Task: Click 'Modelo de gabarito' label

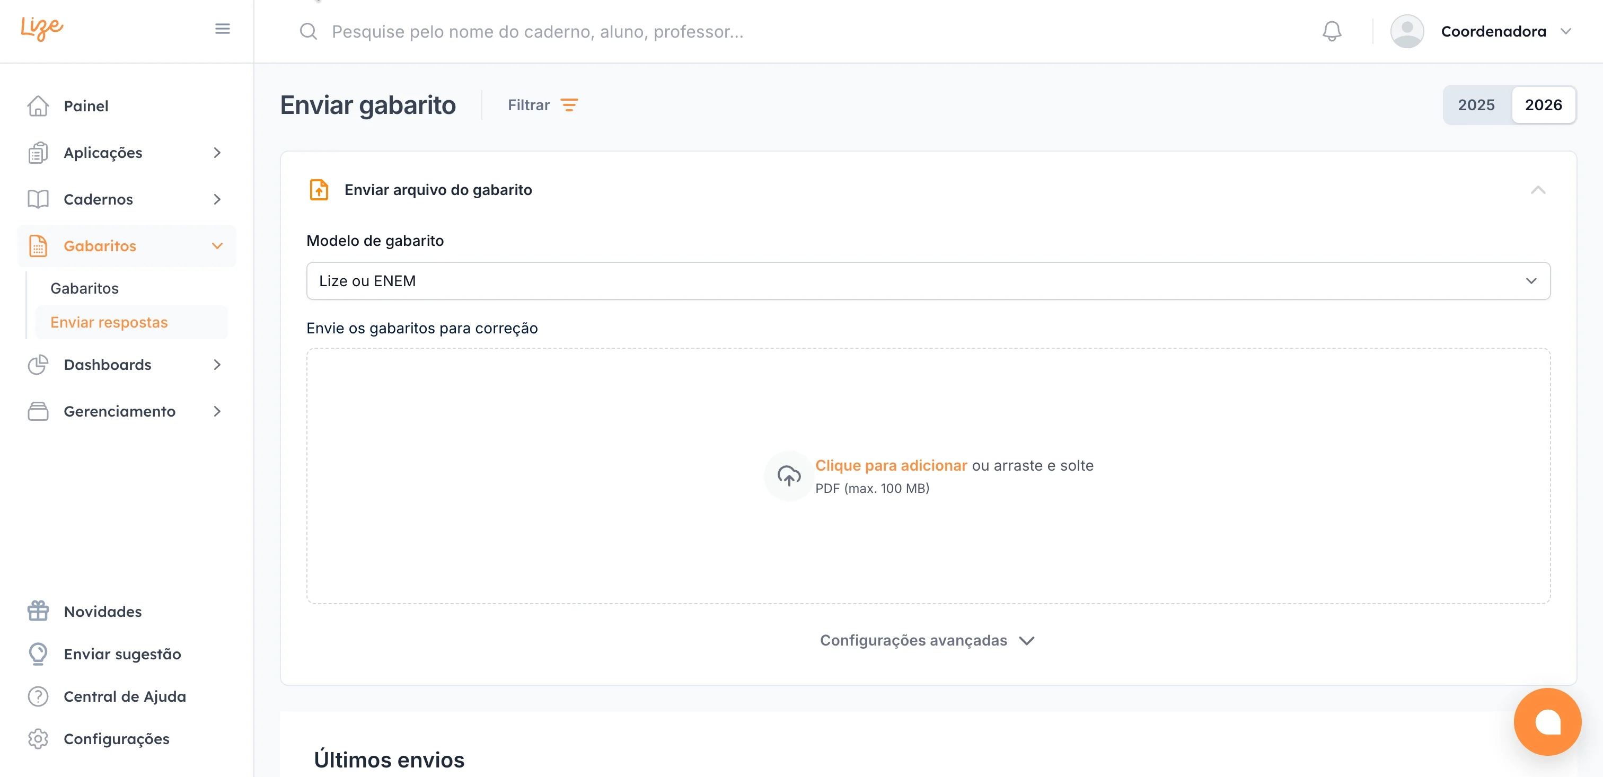Action: tap(375, 241)
